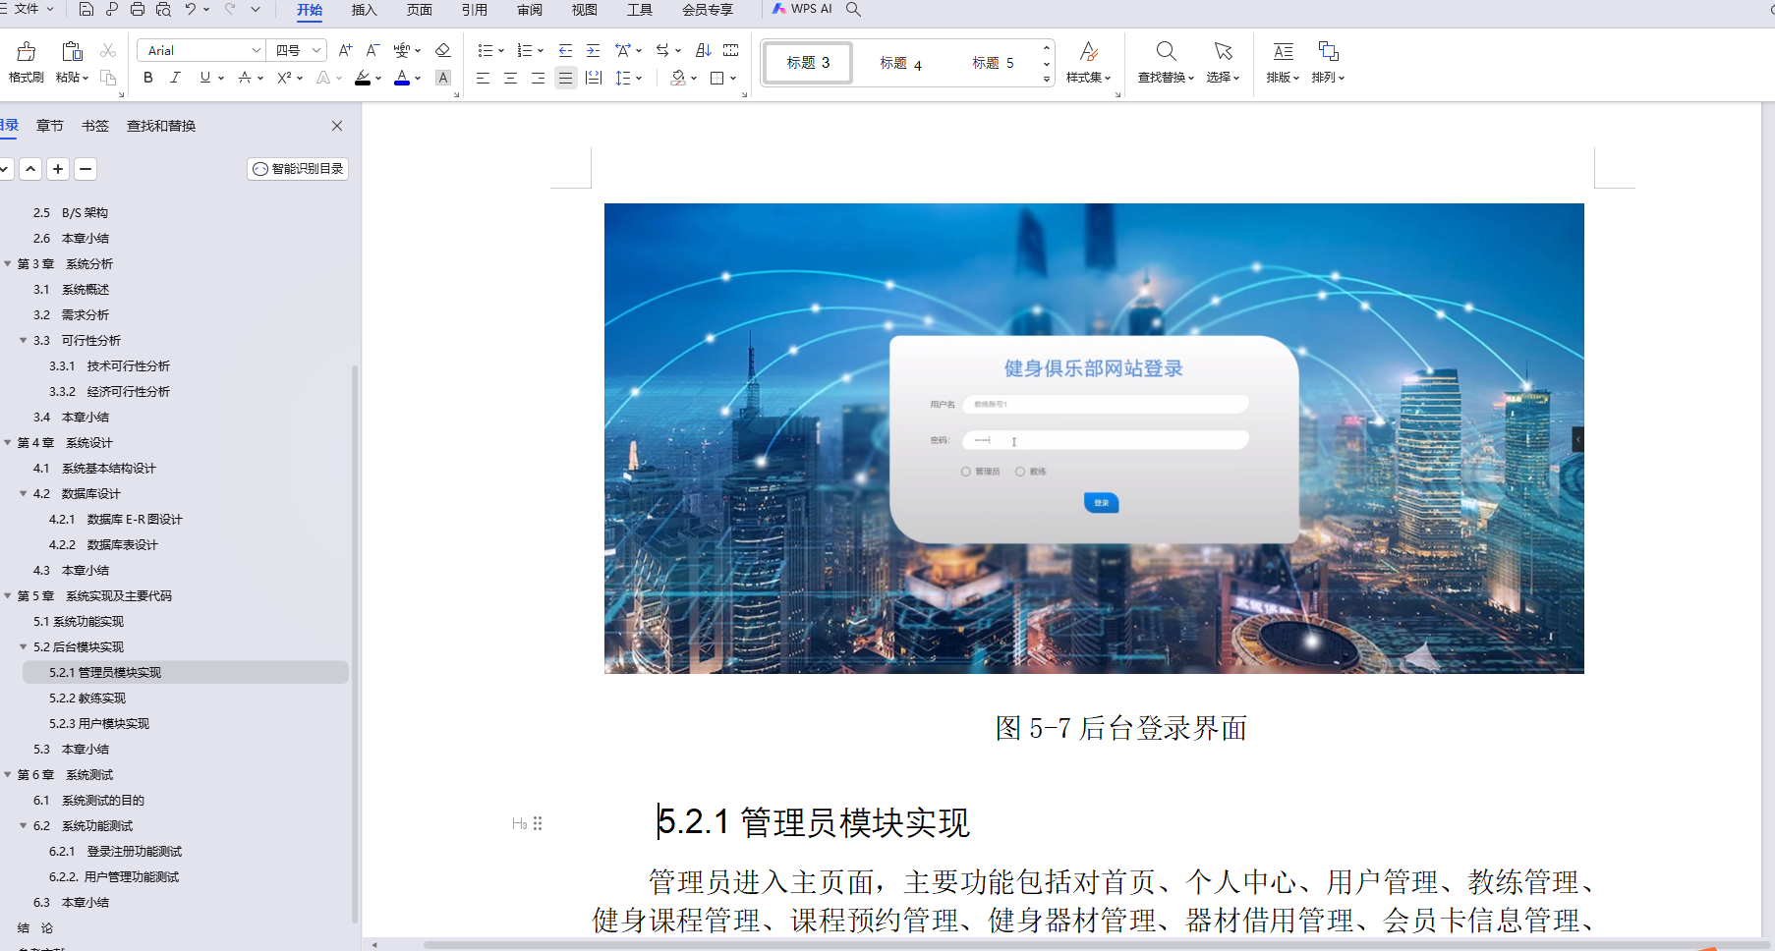Image resolution: width=1775 pixels, height=951 pixels.
Task: Toggle underline formatting
Action: click(204, 78)
